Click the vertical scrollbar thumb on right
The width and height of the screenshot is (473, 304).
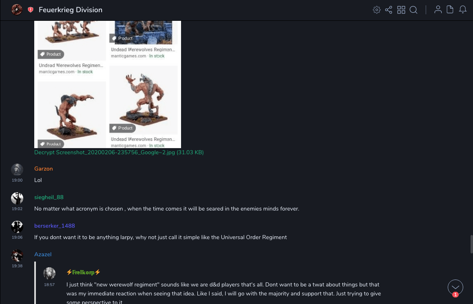coord(471,244)
